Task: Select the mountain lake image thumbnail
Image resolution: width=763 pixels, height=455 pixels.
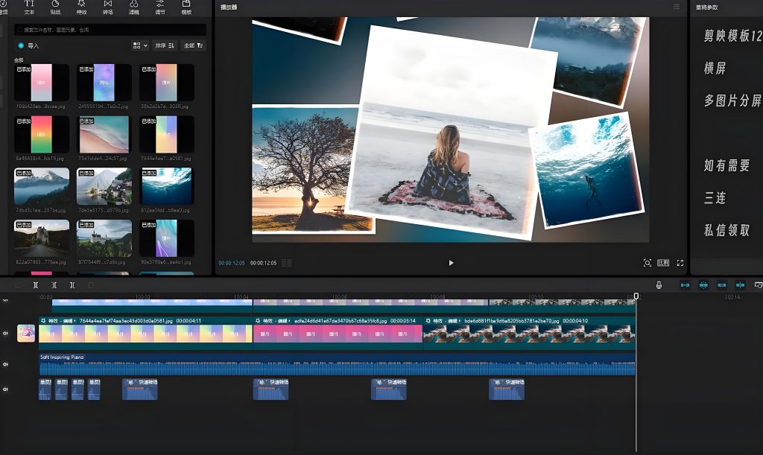Action: point(42,185)
